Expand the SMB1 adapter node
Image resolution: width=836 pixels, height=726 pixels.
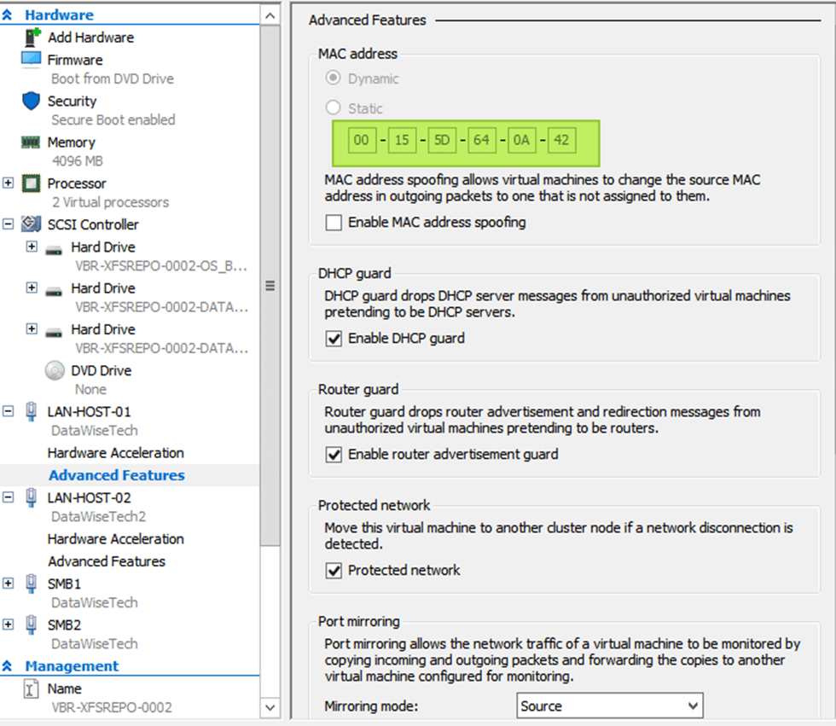click(8, 584)
